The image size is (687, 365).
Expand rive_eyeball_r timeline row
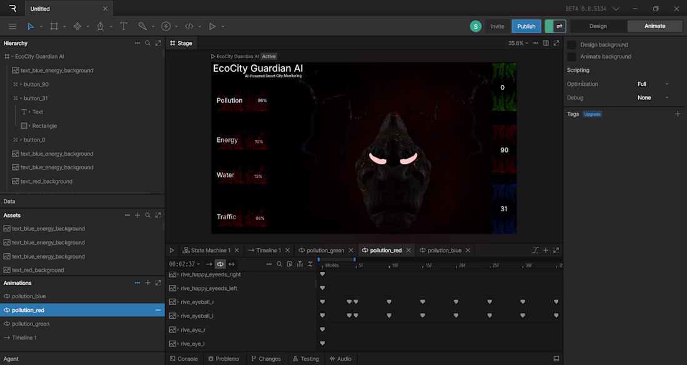pyautogui.click(x=178, y=302)
